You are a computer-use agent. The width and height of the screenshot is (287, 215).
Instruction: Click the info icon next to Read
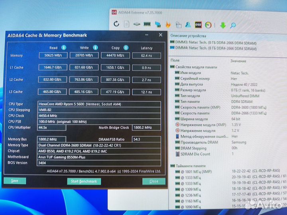coord(64,48)
